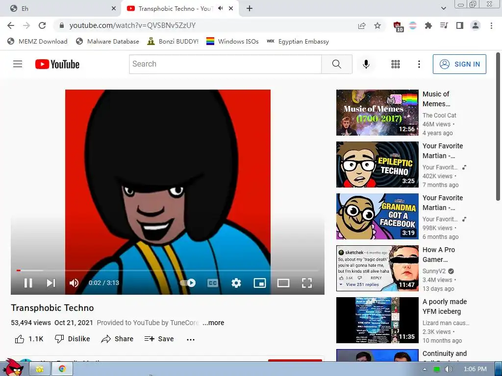Show hidden tray icons arrow
Viewport: 502px width, 376px height.
click(x=425, y=369)
